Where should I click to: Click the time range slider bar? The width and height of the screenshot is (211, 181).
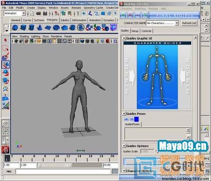coord(55,165)
